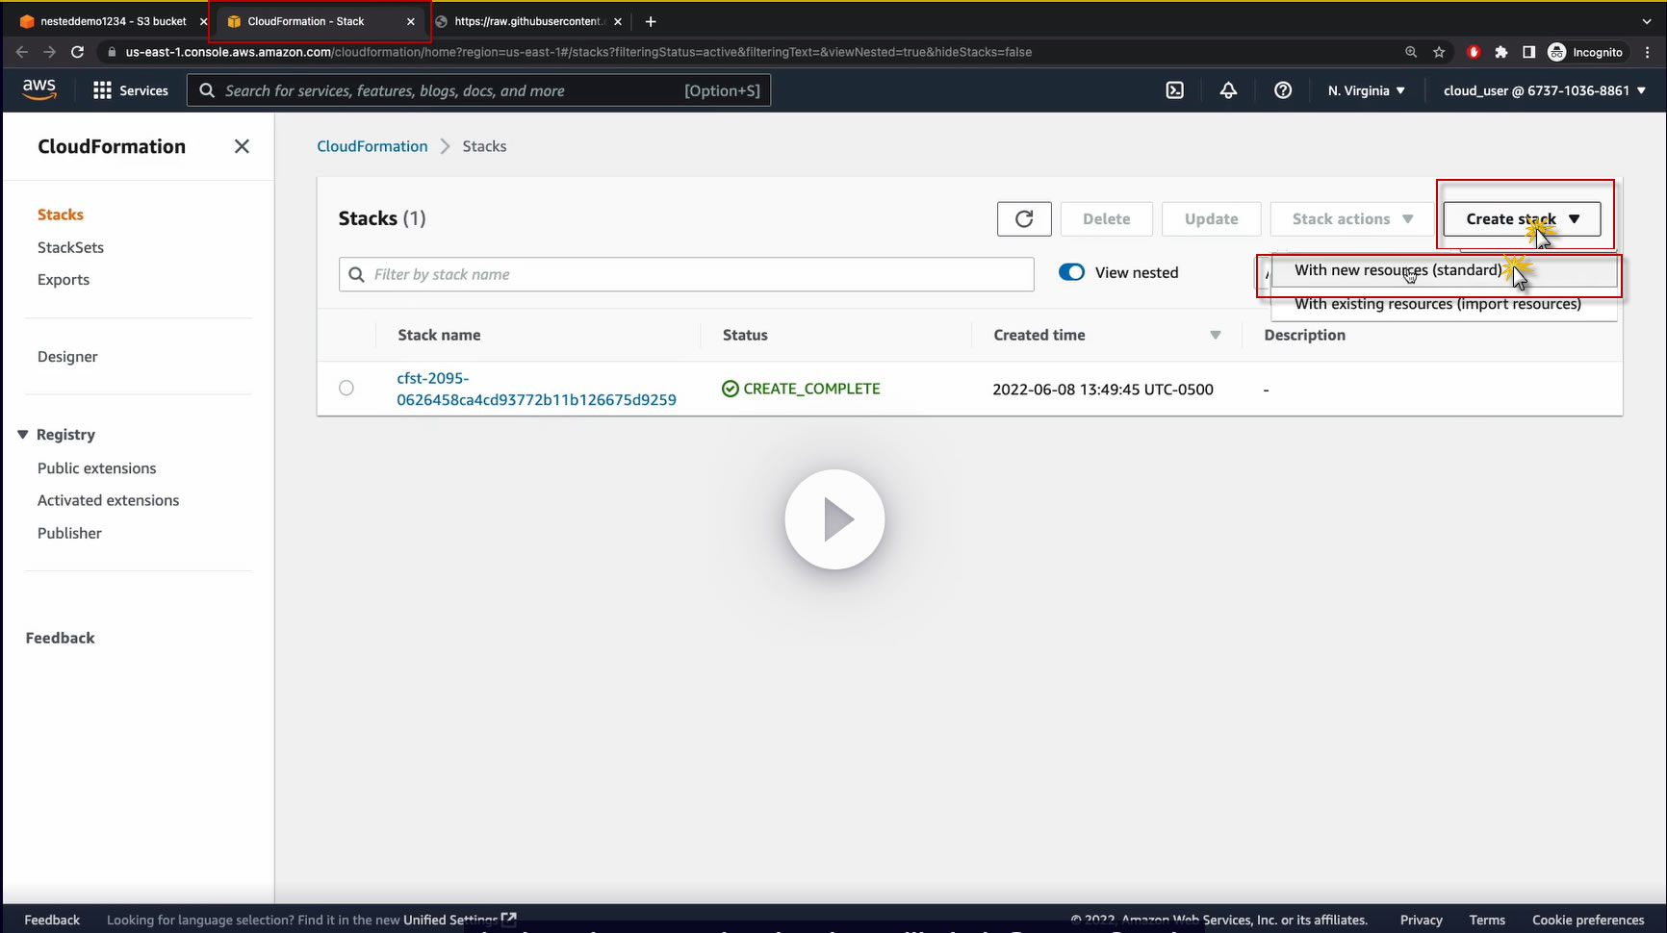Open Designer in the side navigation
1667x933 pixels.
coord(67,357)
